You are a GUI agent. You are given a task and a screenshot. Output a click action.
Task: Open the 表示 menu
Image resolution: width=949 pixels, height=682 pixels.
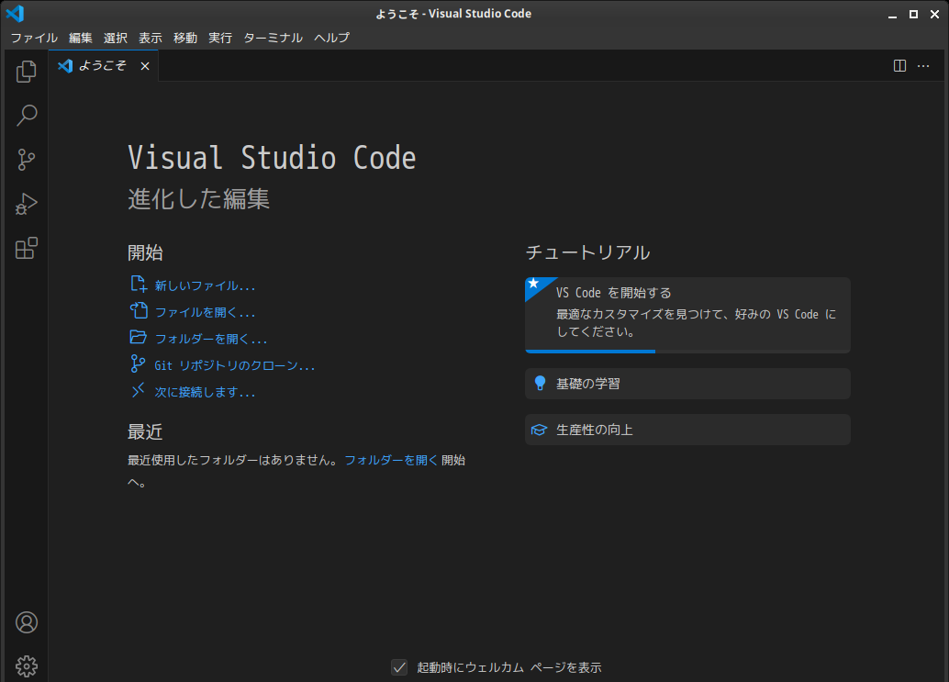pos(151,38)
